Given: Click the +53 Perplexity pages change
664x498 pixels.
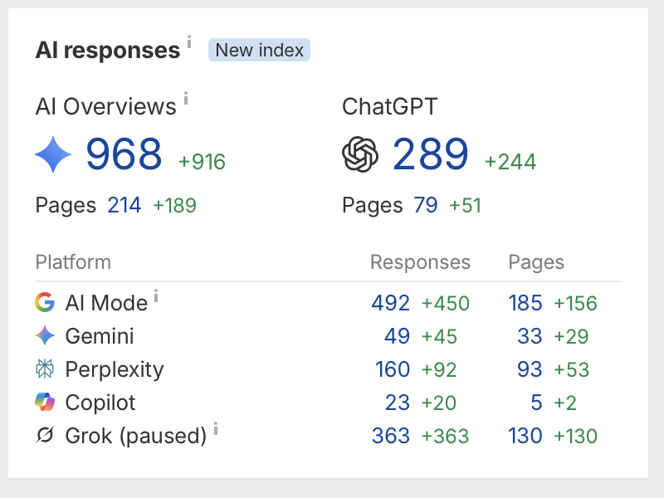Looking at the screenshot, I should click(572, 369).
